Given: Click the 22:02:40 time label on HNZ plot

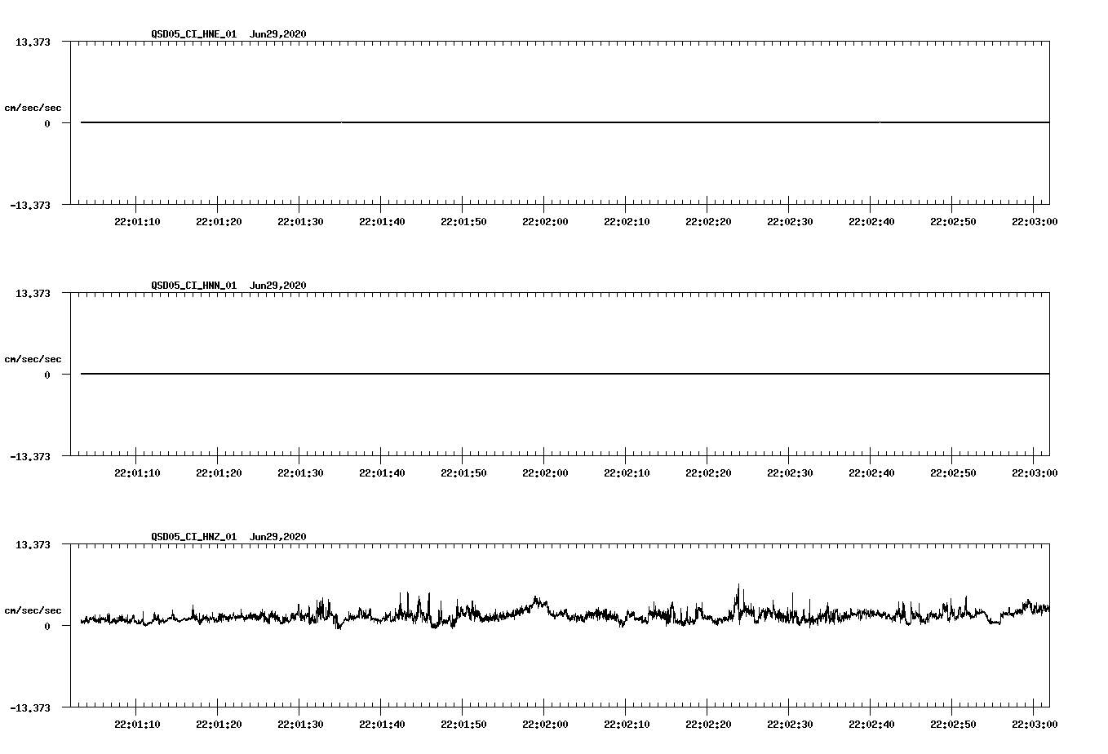Looking at the screenshot, I should [x=871, y=725].
